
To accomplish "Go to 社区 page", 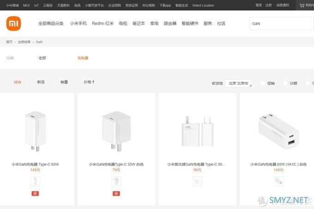I will (221, 24).
